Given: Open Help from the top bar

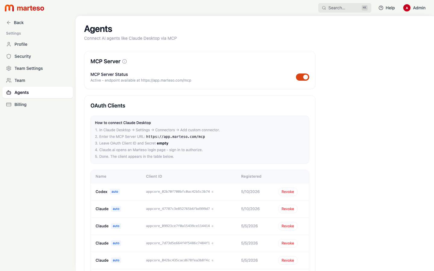Looking at the screenshot, I should (x=387, y=8).
